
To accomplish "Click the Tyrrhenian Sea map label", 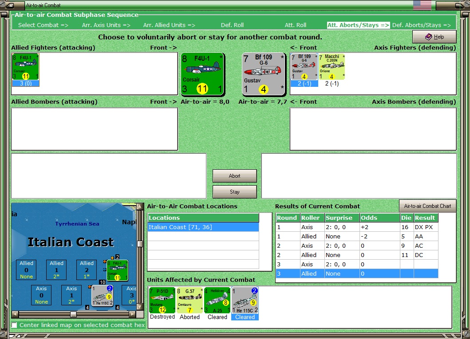I will coord(77,224).
